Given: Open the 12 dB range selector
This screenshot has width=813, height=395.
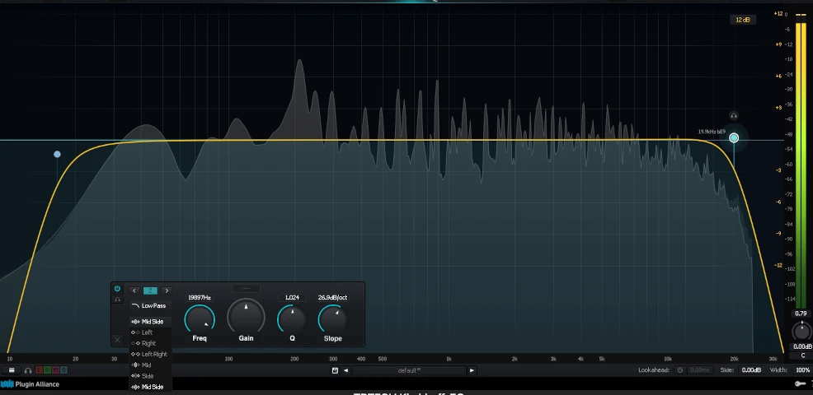Looking at the screenshot, I should [742, 21].
